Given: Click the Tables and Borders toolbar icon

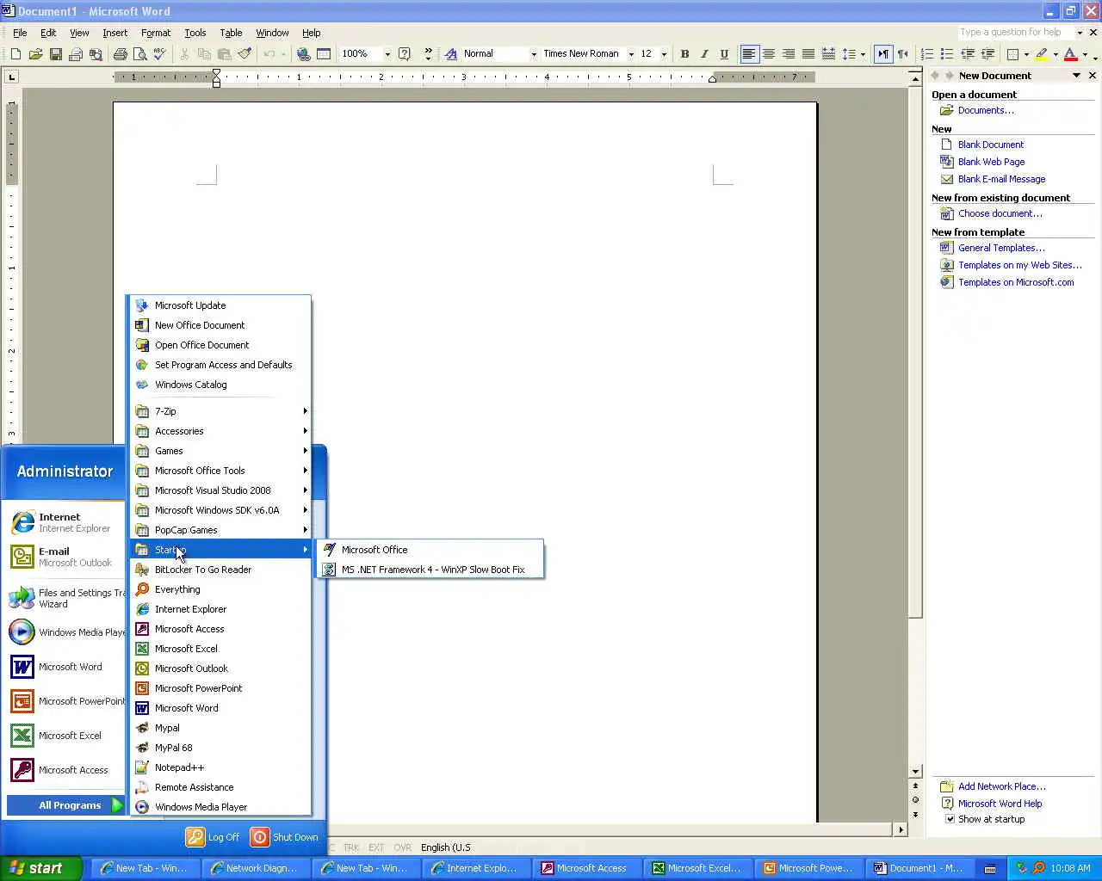Looking at the screenshot, I should pyautogui.click(x=324, y=53).
